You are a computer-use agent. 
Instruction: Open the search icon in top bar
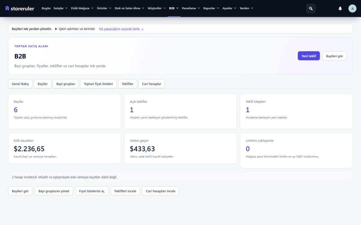pyautogui.click(x=311, y=8)
